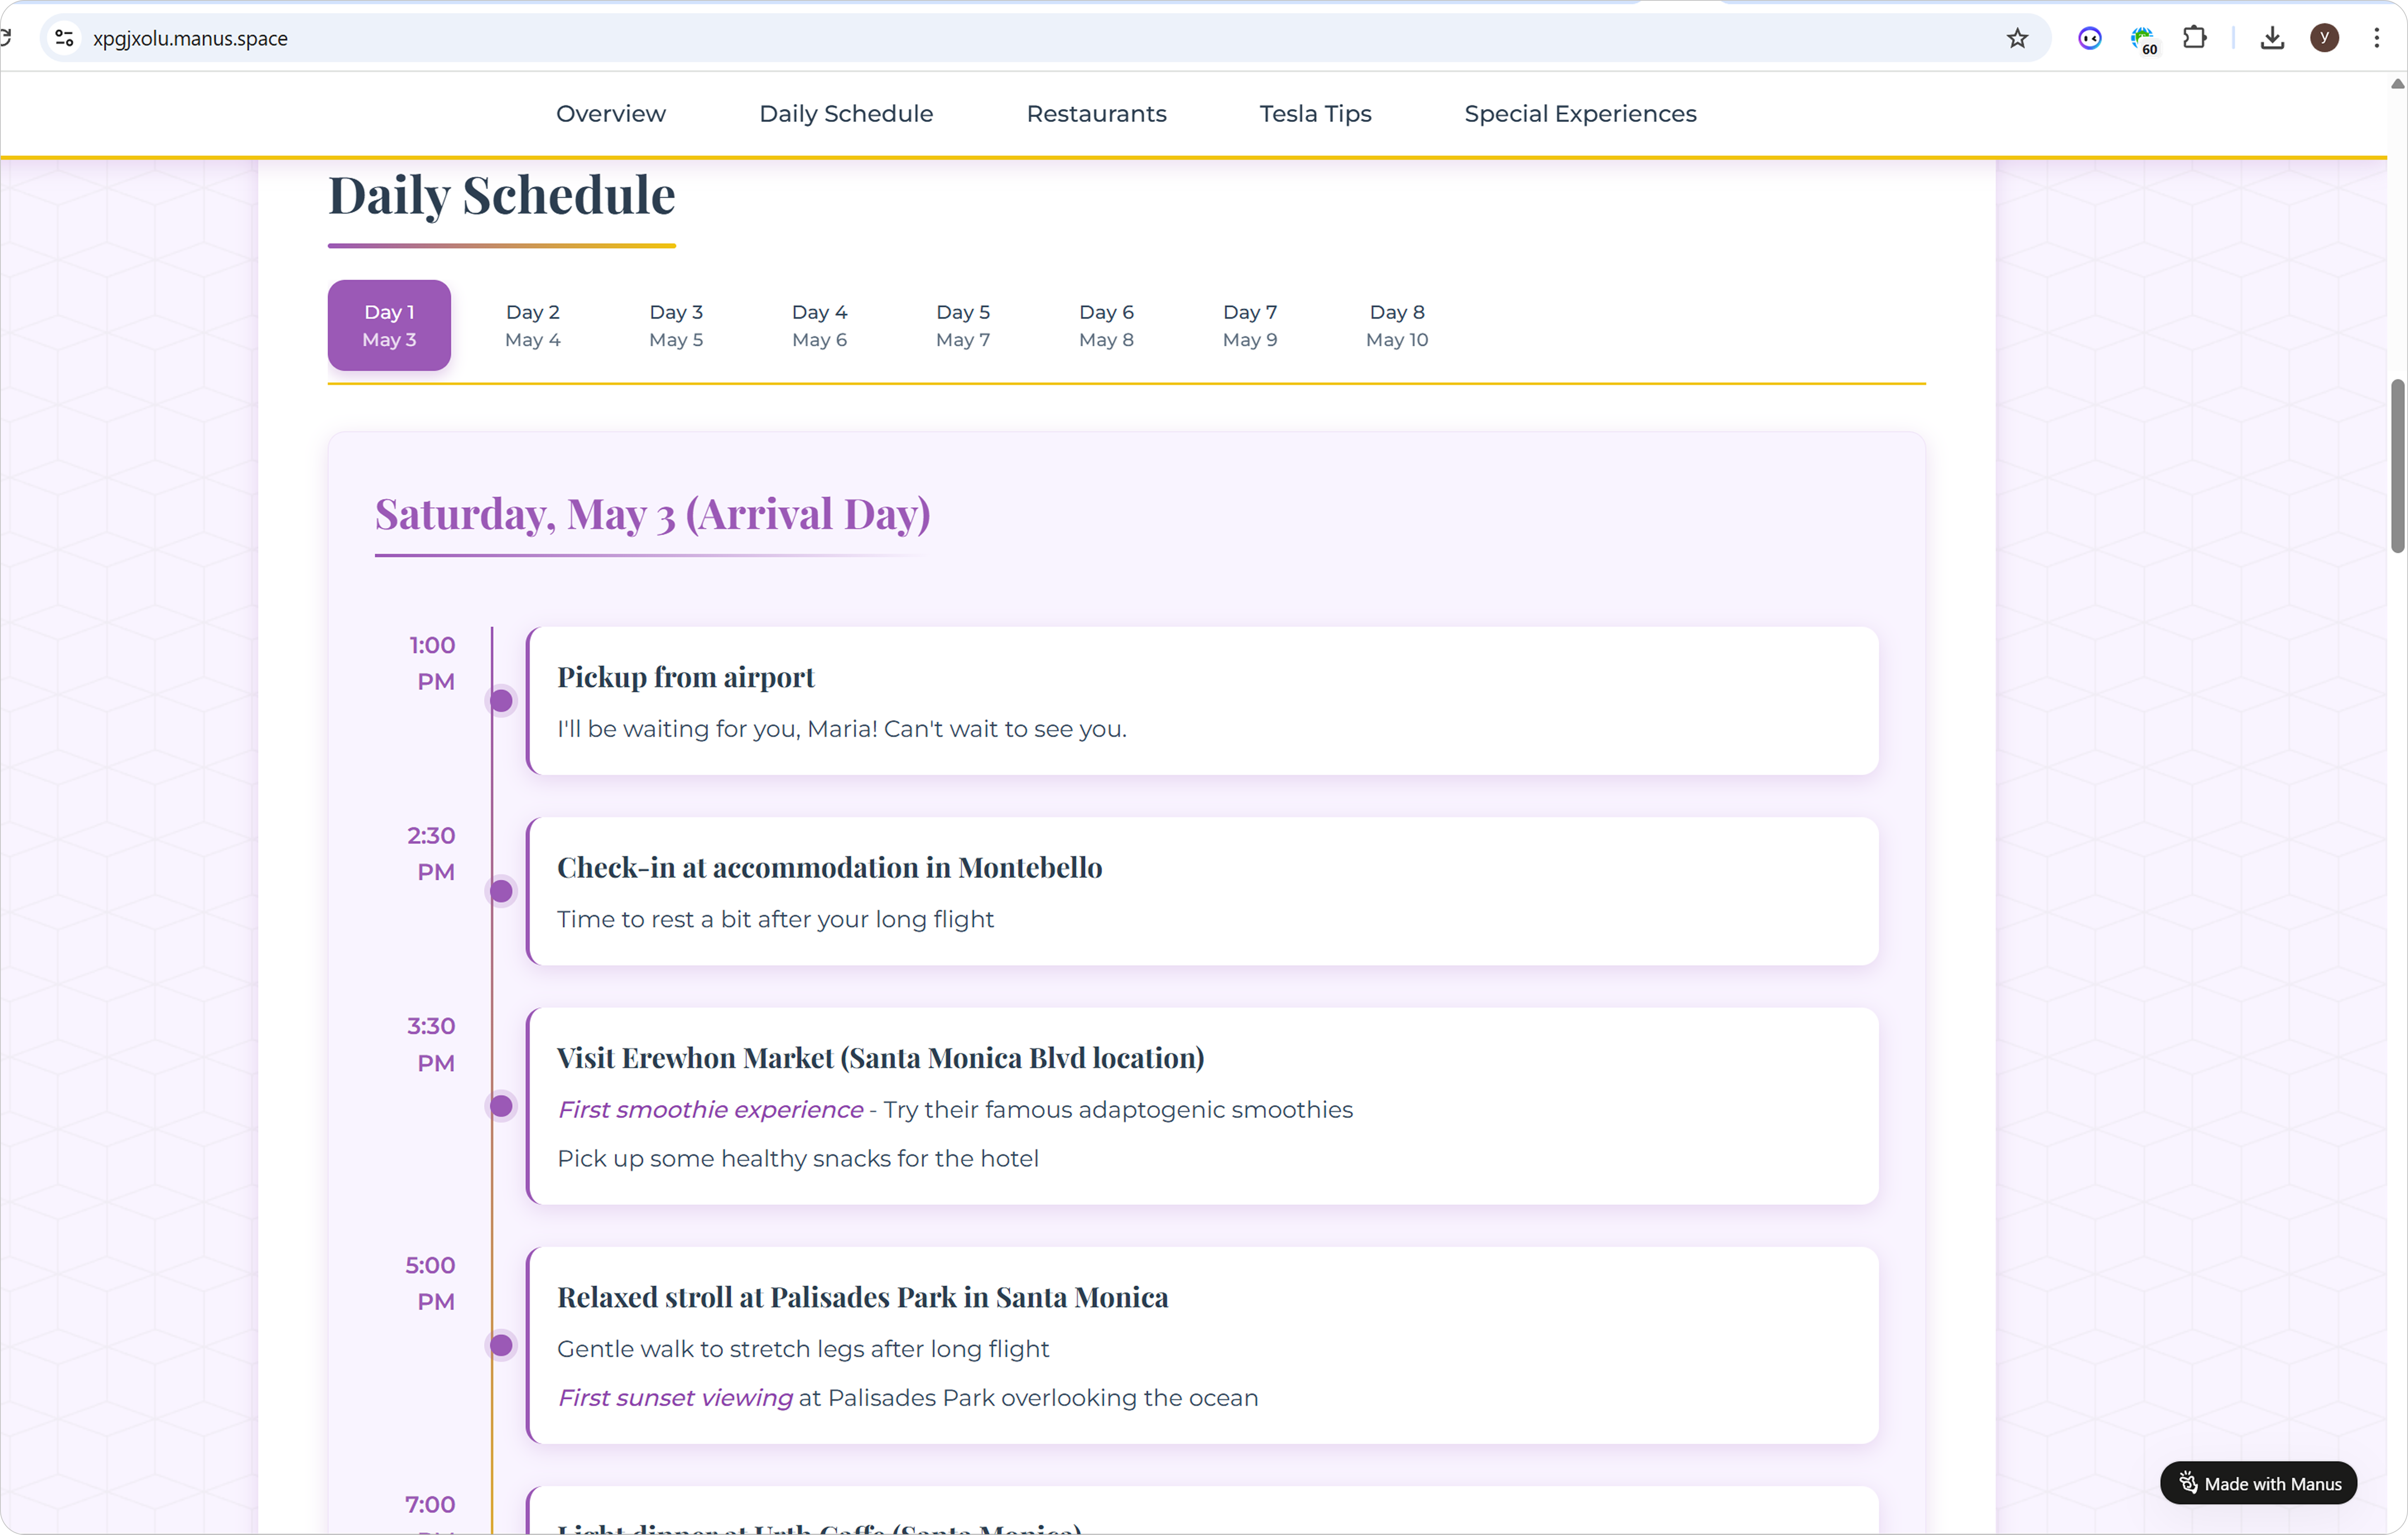Open the Chrome profile avatar

(x=2324, y=38)
